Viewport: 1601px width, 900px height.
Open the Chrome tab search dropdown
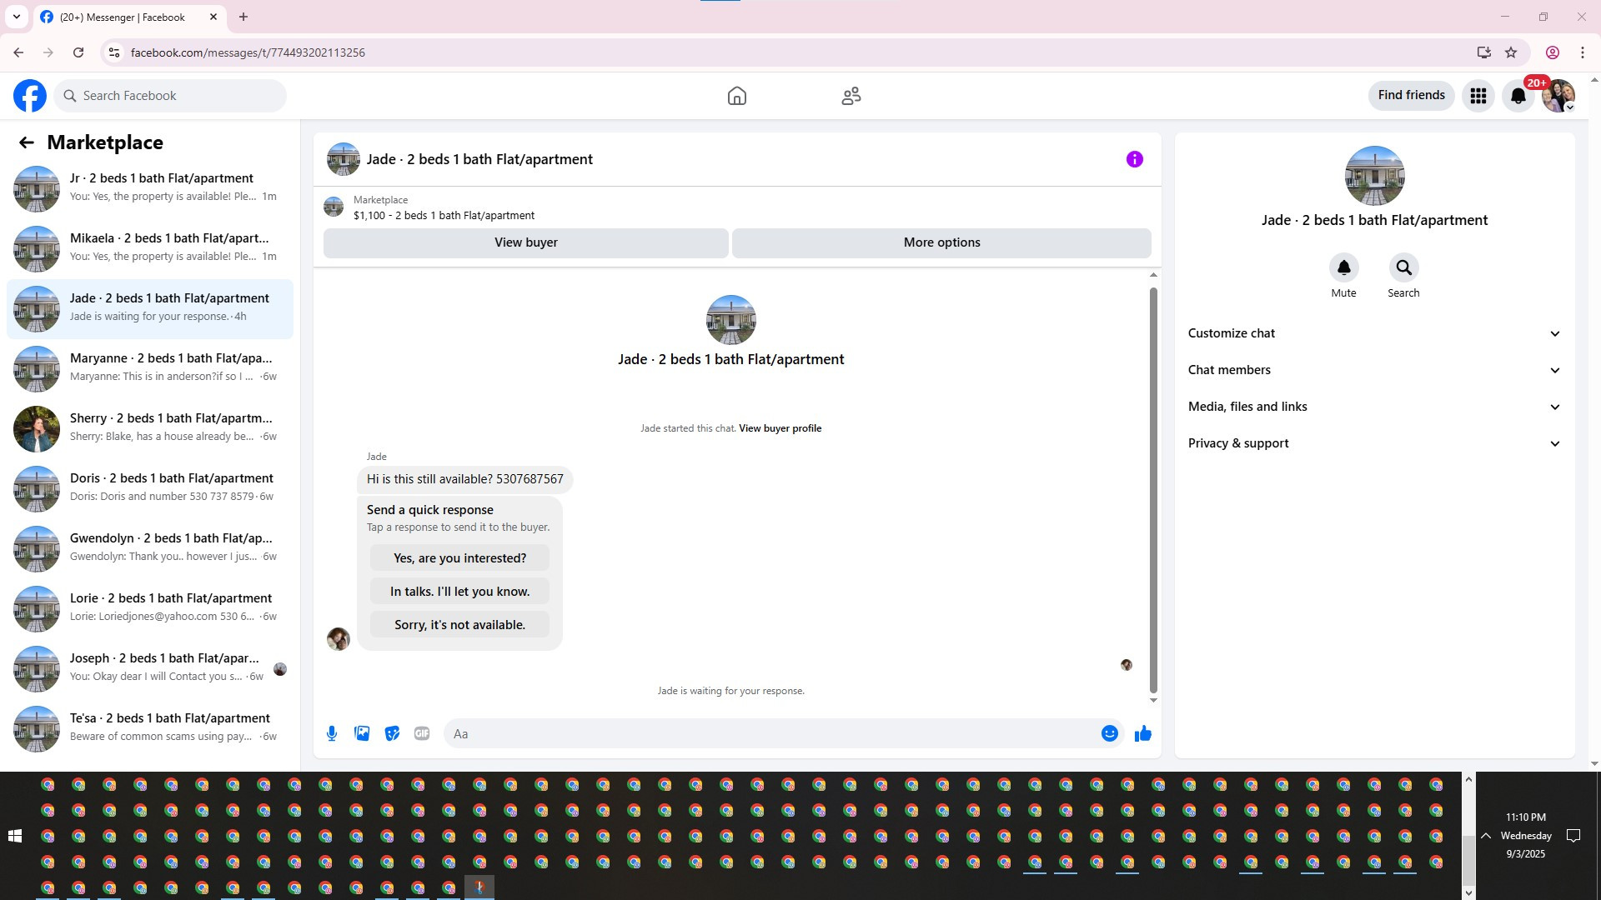(16, 17)
